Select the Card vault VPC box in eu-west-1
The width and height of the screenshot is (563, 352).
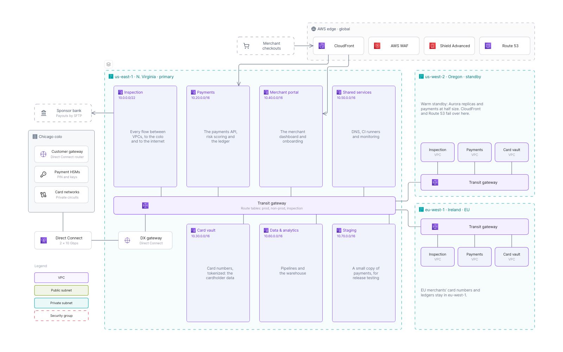tap(512, 257)
